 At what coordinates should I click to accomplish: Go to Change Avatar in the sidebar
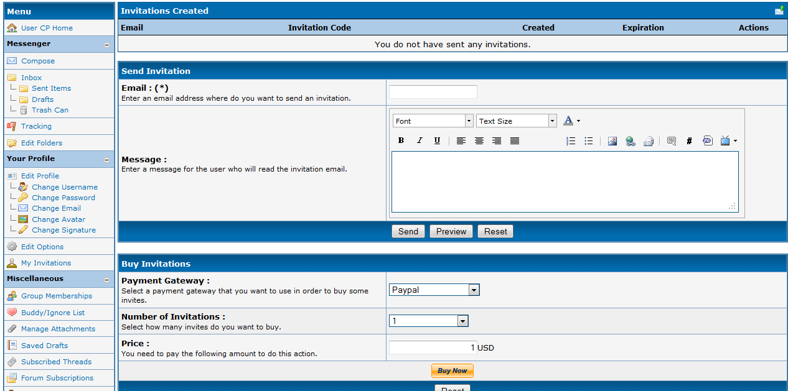coord(59,219)
